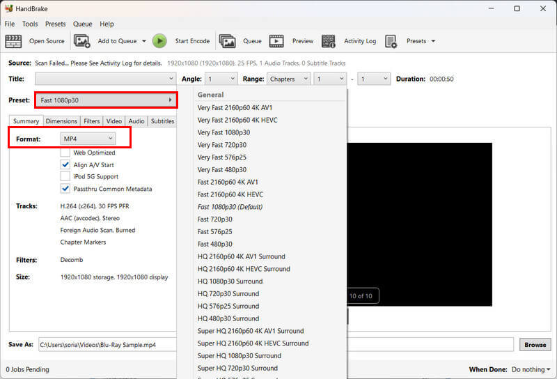Open the Queue icon in toolbar

click(x=227, y=41)
